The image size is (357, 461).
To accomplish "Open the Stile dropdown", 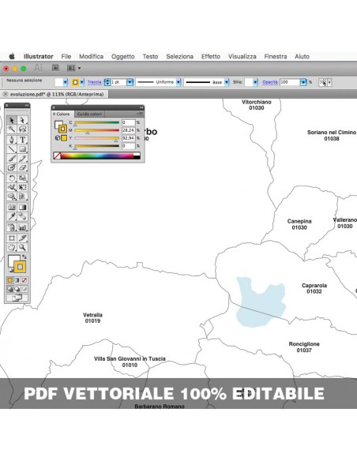I will point(255,82).
